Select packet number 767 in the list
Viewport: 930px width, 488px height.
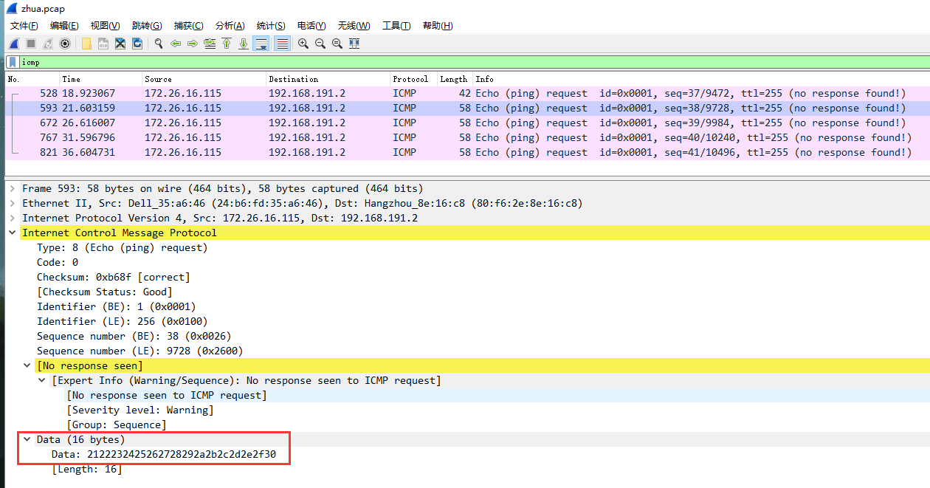pyautogui.click(x=295, y=137)
